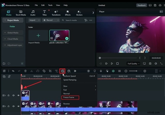Viewport: 165px width, 115px height.
Task: Click the voiceover microphone icon
Action: pyautogui.click(x=101, y=71)
